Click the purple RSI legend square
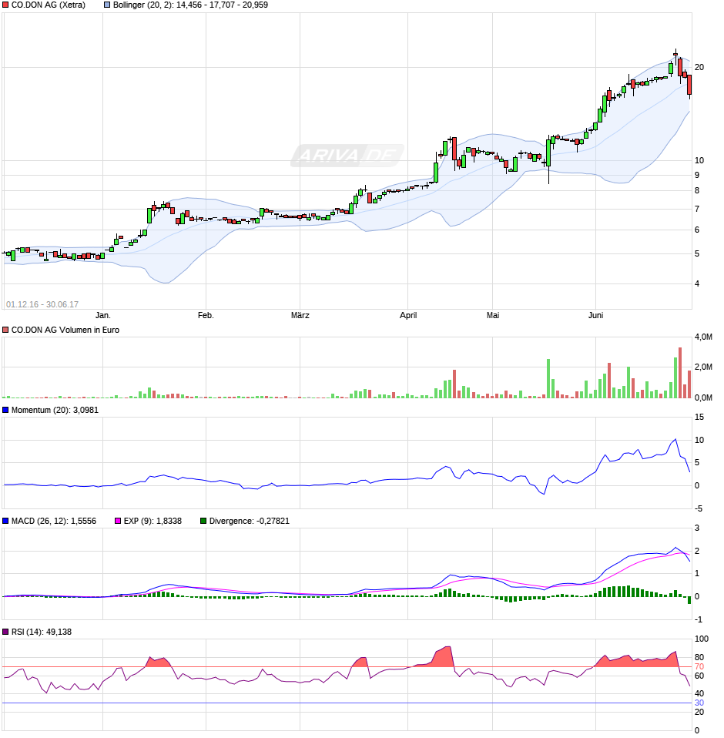 [5, 632]
